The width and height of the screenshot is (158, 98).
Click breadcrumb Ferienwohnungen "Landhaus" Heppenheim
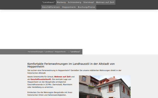pos(47,52)
